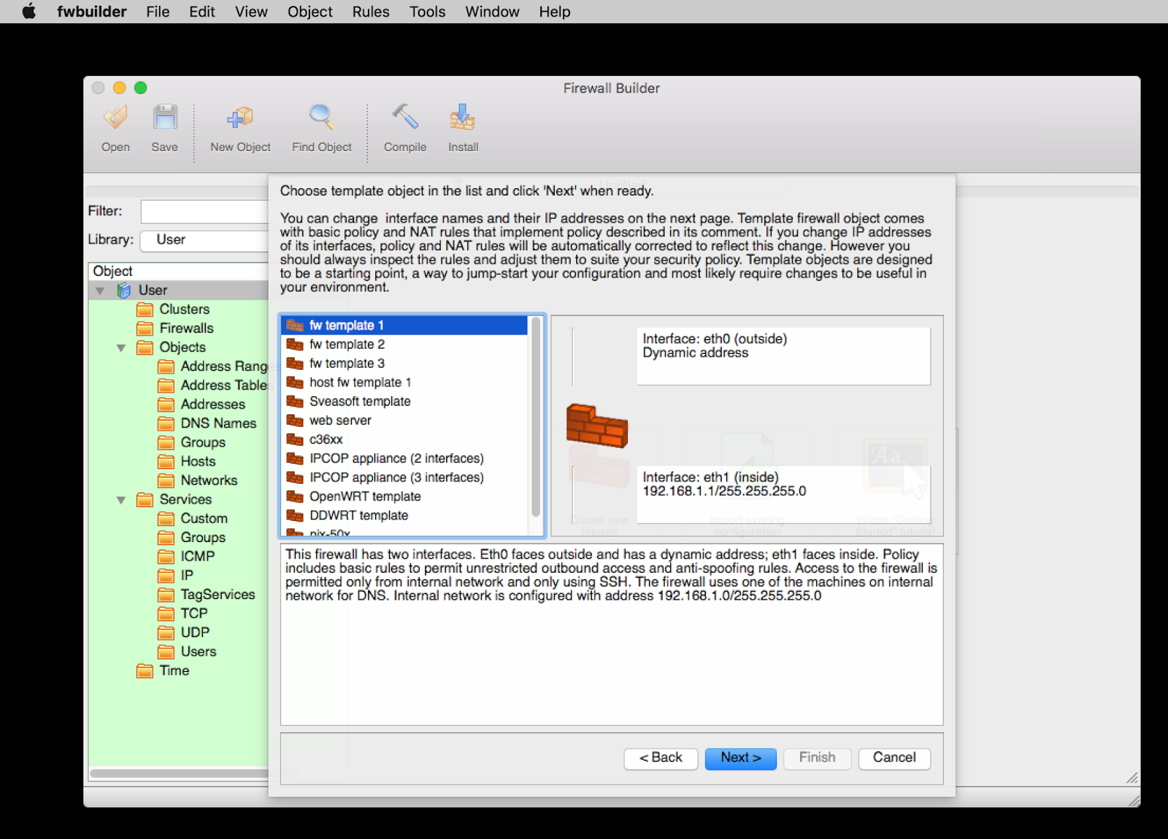Image resolution: width=1168 pixels, height=839 pixels.
Task: Click the Save floppy disk icon
Action: (164, 118)
